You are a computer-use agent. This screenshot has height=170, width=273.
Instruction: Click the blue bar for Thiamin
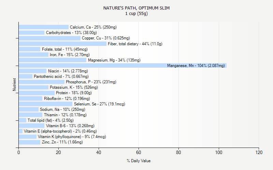[x=31, y=115]
